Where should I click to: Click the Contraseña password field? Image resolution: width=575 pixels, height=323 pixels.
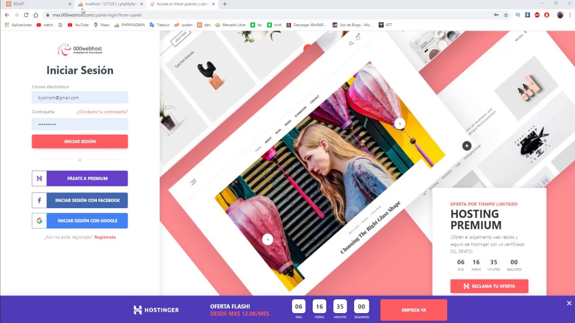80,124
